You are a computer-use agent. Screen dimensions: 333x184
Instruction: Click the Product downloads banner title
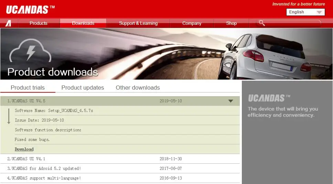click(x=53, y=72)
